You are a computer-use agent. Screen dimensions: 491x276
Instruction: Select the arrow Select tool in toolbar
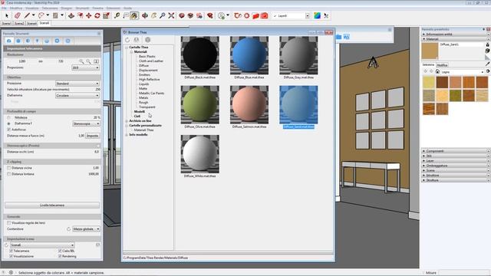coord(7,15)
